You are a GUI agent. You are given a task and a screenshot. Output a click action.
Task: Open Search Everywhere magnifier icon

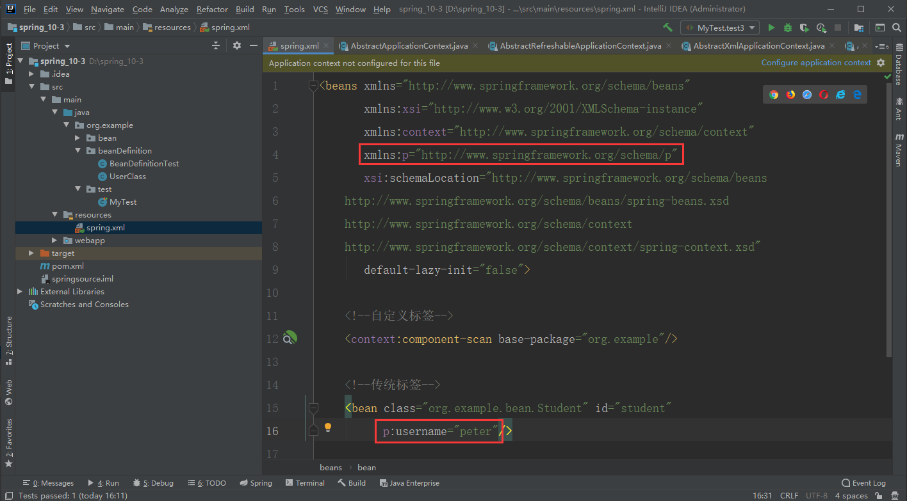click(897, 28)
